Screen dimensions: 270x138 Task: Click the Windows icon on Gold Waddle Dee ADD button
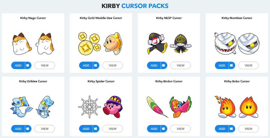(95, 65)
